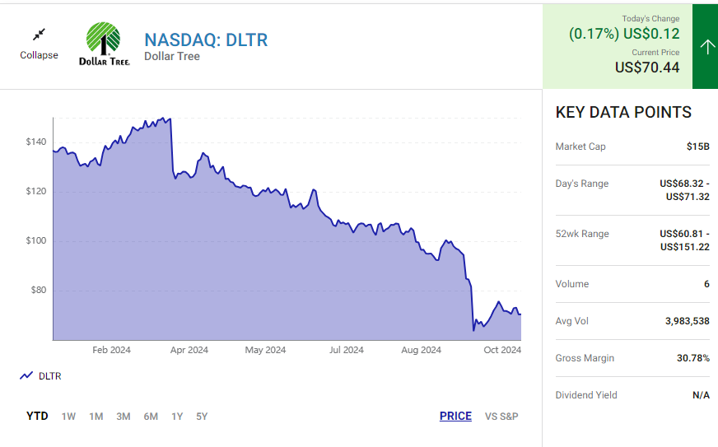The image size is (718, 447).
Task: Select the YTD time range
Action: (37, 416)
